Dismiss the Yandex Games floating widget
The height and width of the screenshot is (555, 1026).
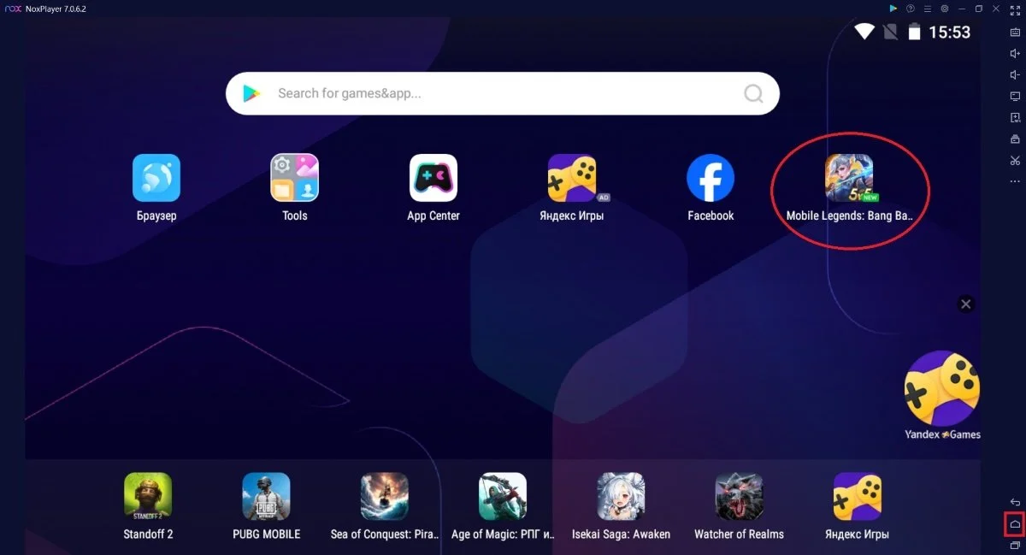tap(965, 304)
